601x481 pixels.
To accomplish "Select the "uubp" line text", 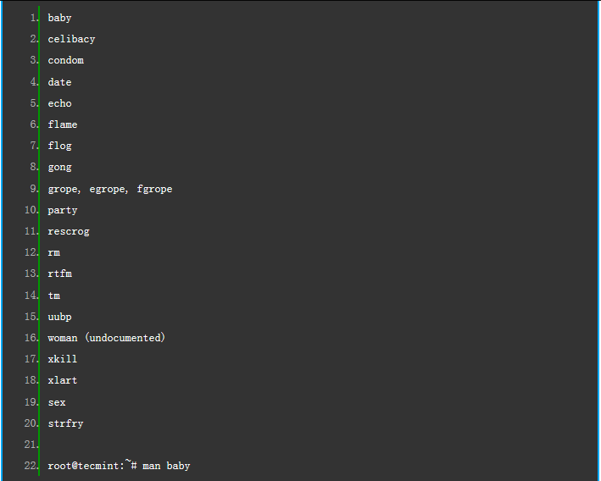I will pos(59,317).
